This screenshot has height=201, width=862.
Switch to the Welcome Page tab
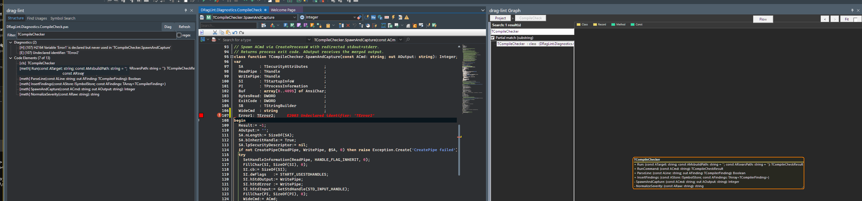[283, 10]
